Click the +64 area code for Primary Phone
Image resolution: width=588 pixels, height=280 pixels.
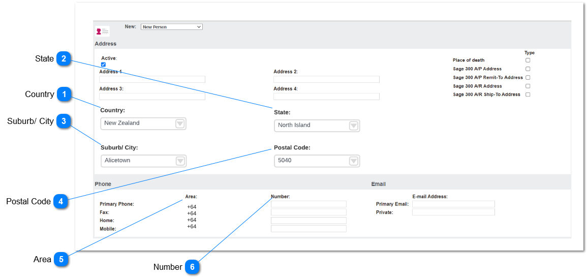click(x=192, y=207)
